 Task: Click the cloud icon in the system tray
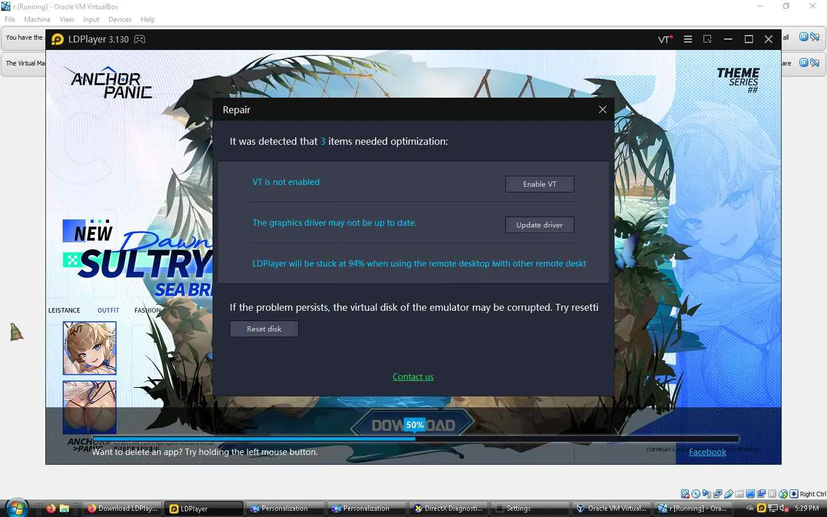click(750, 508)
